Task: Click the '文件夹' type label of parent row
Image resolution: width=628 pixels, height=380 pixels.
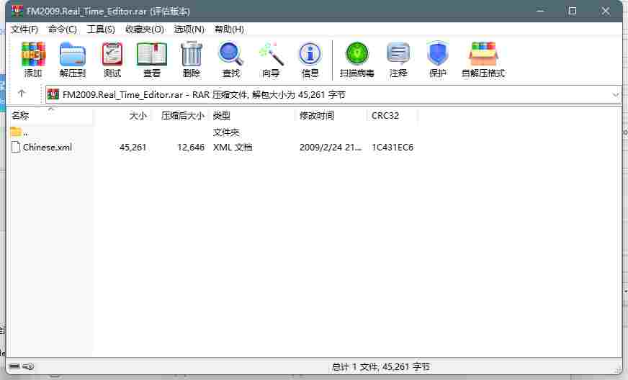Action: coord(226,132)
